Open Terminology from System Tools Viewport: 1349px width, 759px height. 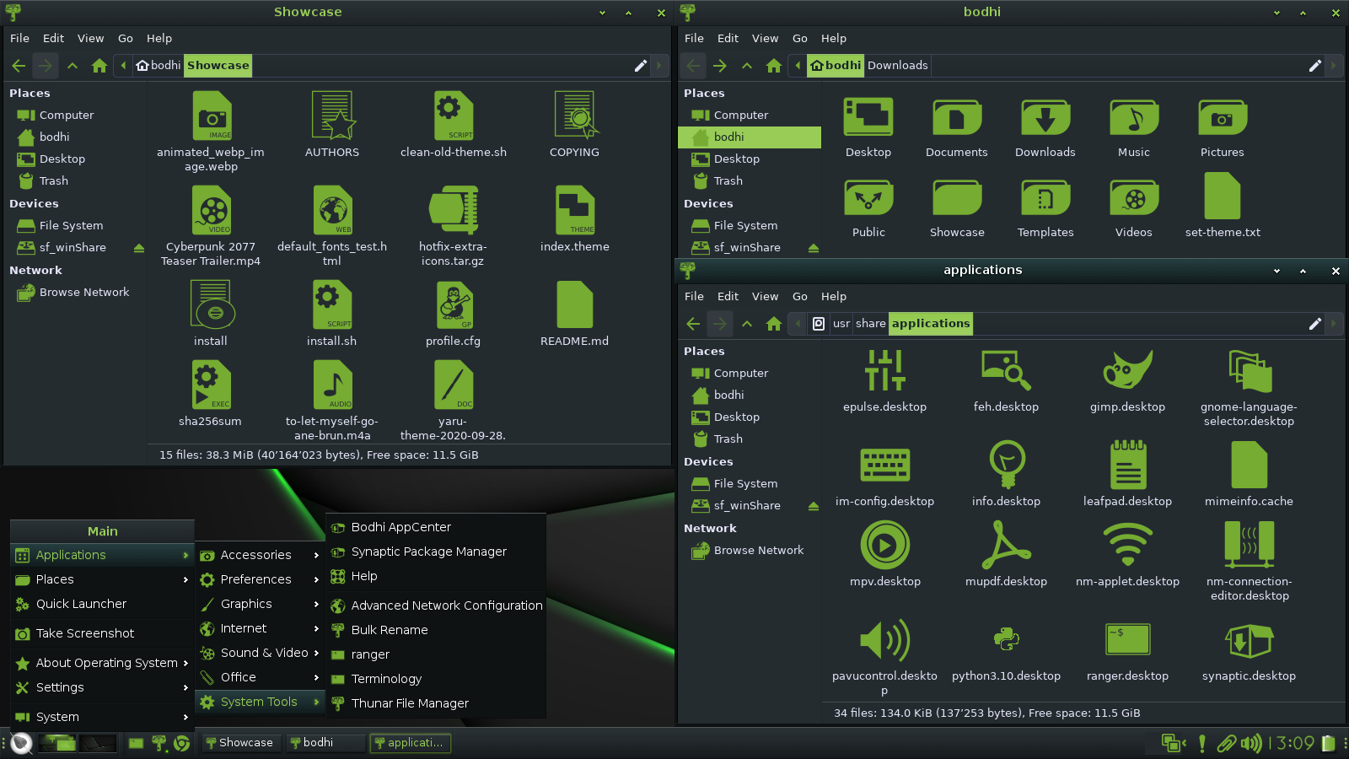tap(436, 679)
